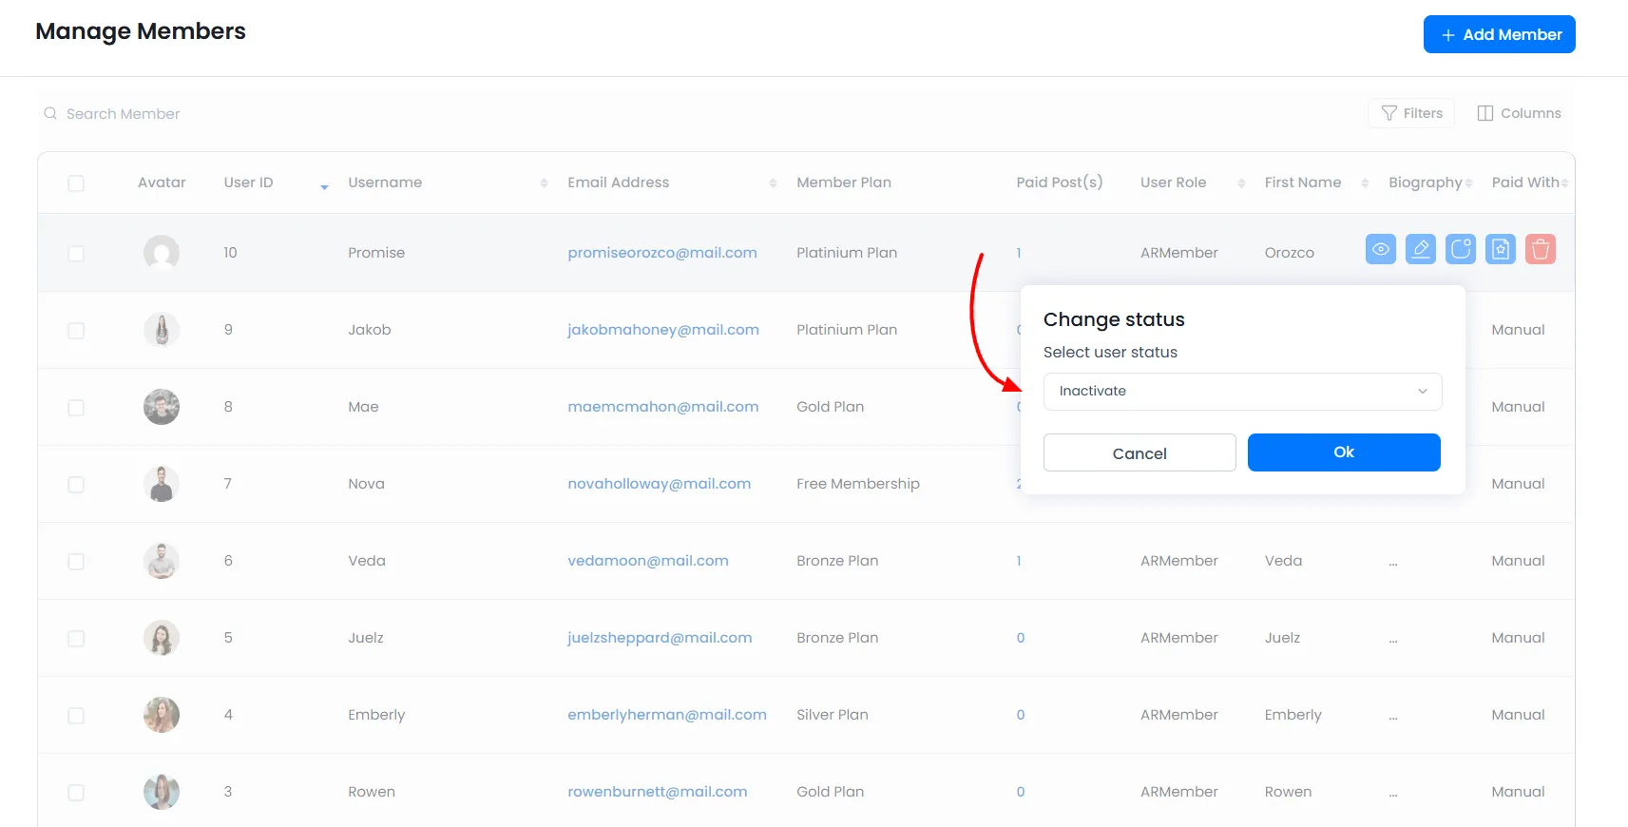The image size is (1628, 827).
Task: Sort by the User ID column arrow
Action: click(x=324, y=186)
